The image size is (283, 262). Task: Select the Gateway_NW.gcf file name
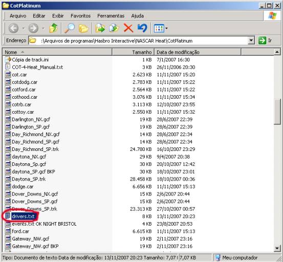click(31, 239)
